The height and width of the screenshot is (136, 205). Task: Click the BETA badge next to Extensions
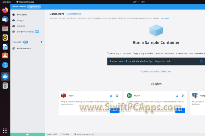pos(26,42)
